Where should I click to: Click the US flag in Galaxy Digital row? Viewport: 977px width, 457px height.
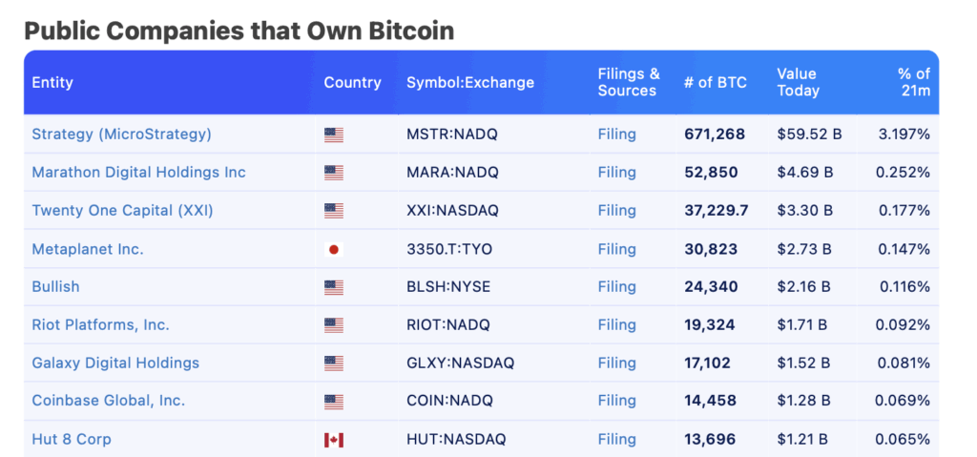pyautogui.click(x=333, y=364)
